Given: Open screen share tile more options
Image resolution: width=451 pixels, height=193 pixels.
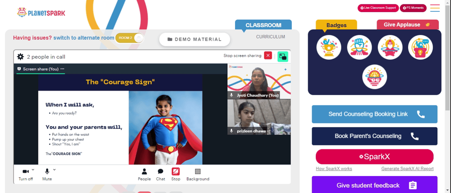Looking at the screenshot, I should click(x=62, y=69).
